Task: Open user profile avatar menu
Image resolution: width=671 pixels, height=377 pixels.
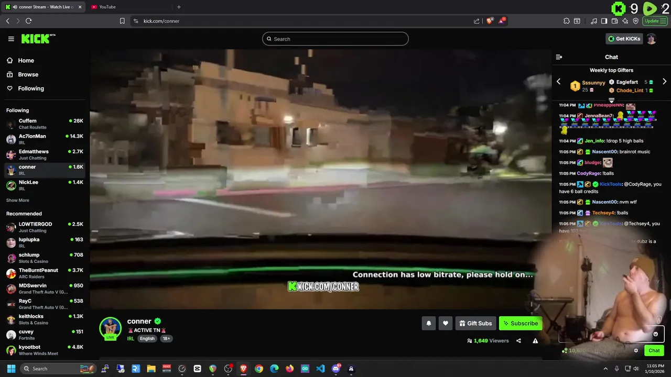Action: click(x=651, y=39)
